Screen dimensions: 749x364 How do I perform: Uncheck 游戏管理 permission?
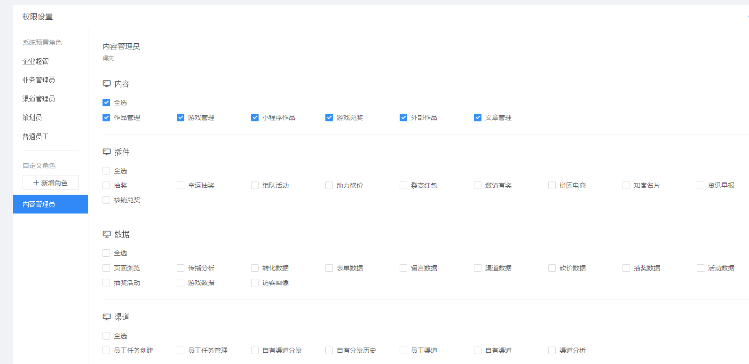coord(181,118)
